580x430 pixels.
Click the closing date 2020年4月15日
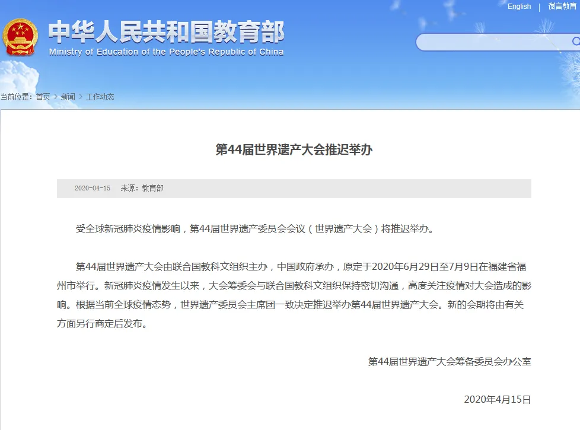point(498,400)
